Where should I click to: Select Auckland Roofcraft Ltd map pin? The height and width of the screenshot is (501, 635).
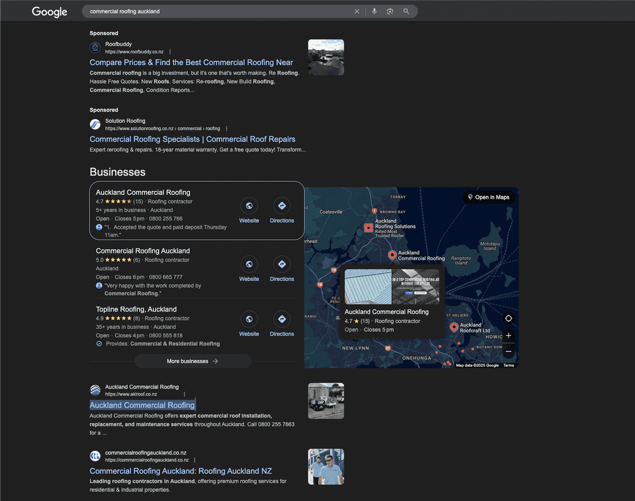453,327
